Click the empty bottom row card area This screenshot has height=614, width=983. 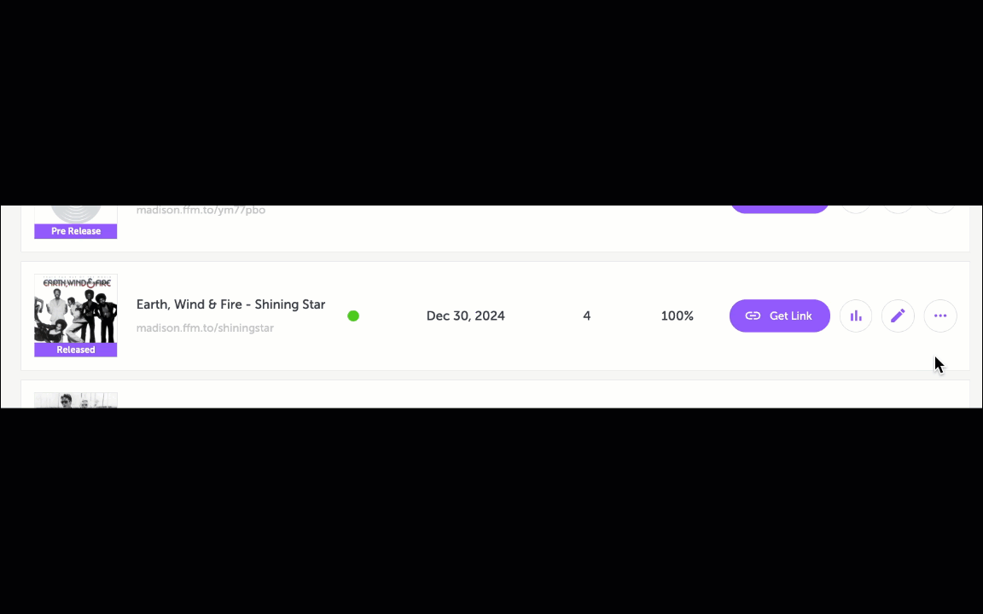[495, 395]
